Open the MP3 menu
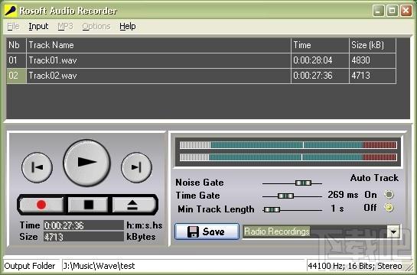Screen dimensions: 417x275 tap(65, 26)
